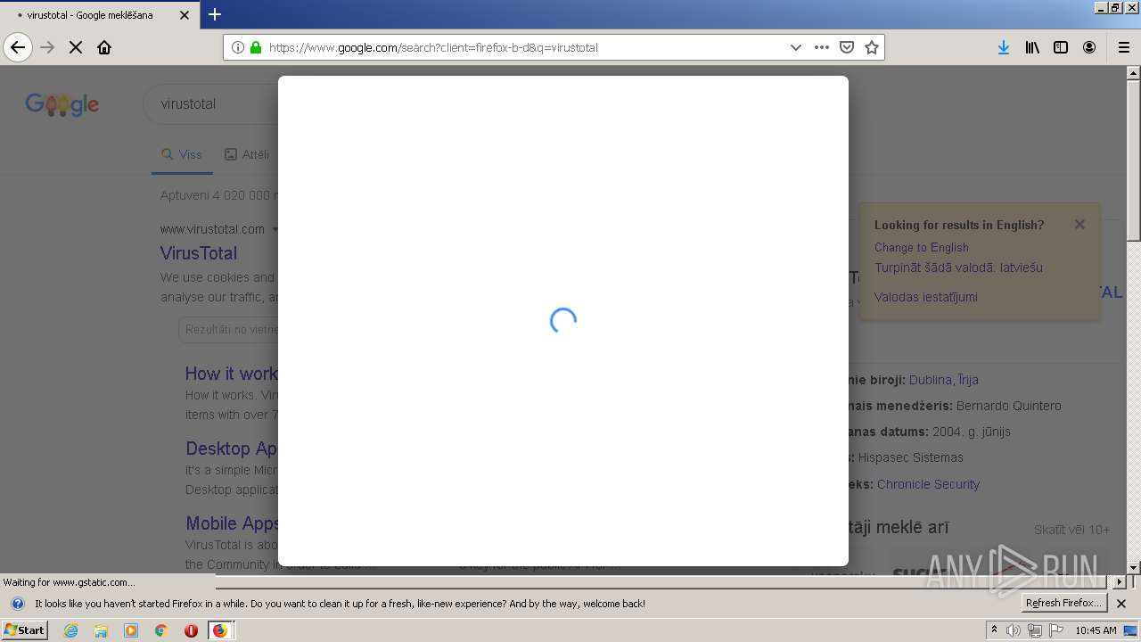Open Windows Explorer folder from taskbar
The width and height of the screenshot is (1141, 642).
tap(101, 630)
